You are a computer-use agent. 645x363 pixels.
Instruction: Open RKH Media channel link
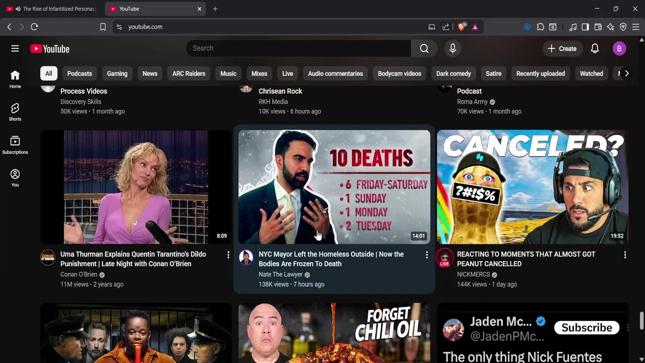273,102
